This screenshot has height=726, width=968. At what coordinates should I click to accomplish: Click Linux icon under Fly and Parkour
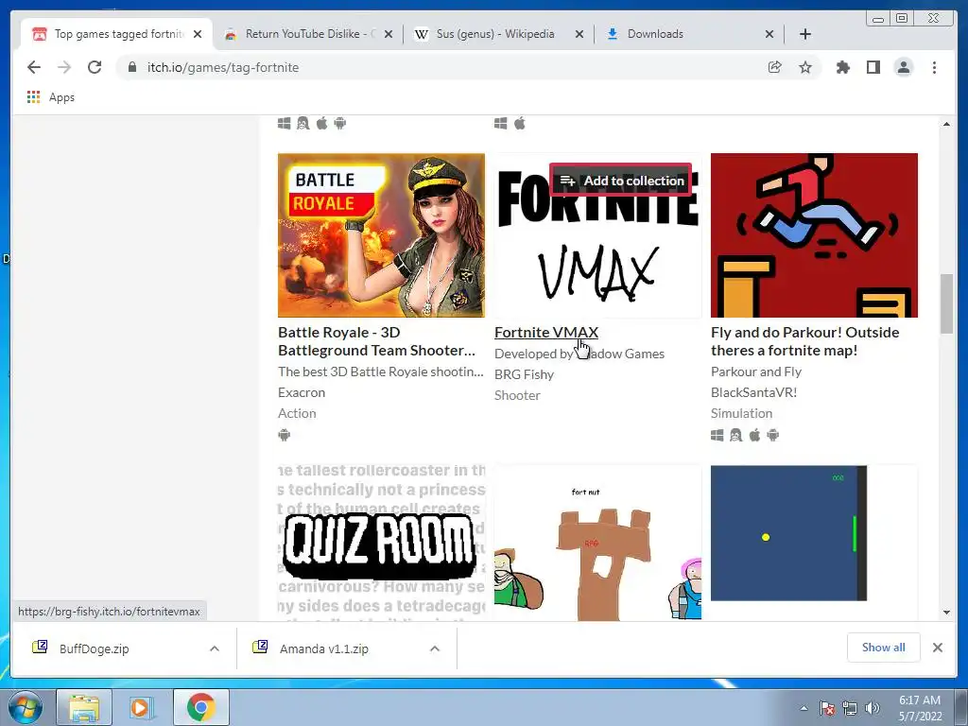pos(735,435)
